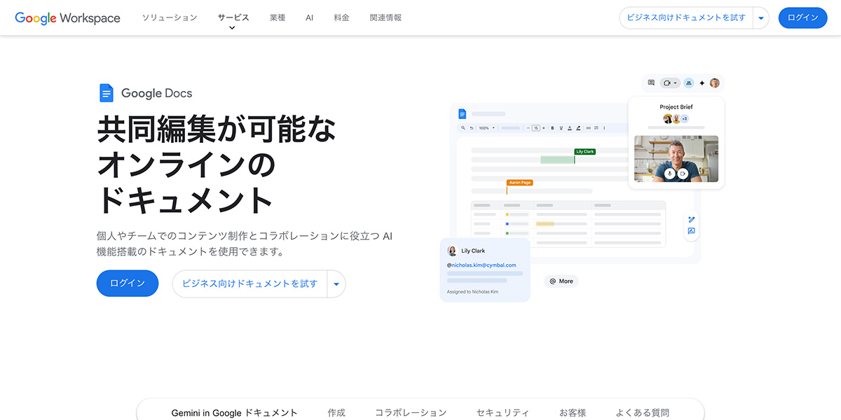Screen dimensions: 841x420
Task: Switch to the お客様 tab
Action: click(573, 413)
